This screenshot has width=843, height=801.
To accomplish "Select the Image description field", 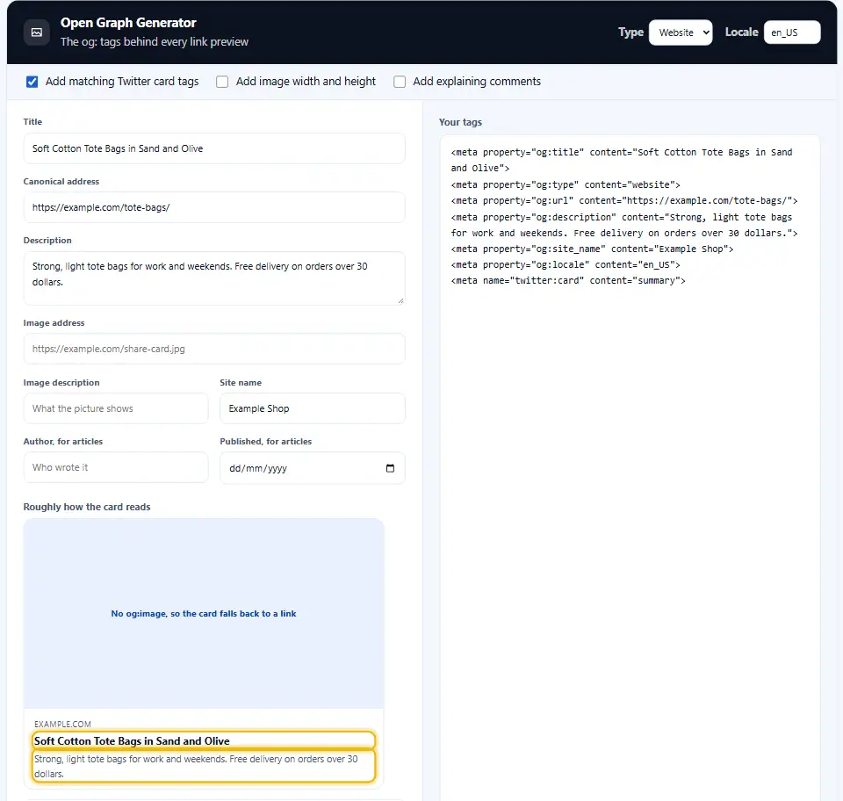I will [x=116, y=408].
